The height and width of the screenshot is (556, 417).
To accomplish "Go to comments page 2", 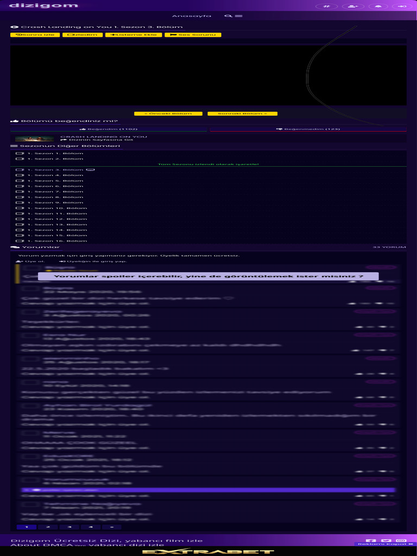I will 48,527.
